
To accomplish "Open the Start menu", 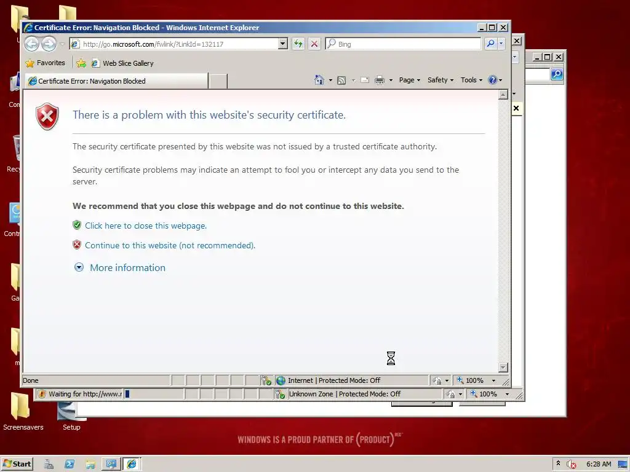I will tap(17, 464).
